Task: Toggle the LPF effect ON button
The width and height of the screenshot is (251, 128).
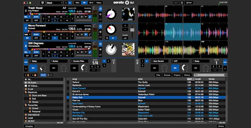Action: point(175,68)
